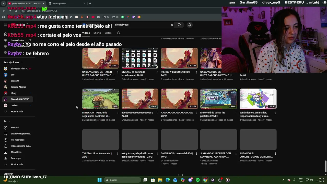Viewport: 327px width, 184px height.
Task: Open the channel search magnifier beside Listas
Action: (x=119, y=33)
